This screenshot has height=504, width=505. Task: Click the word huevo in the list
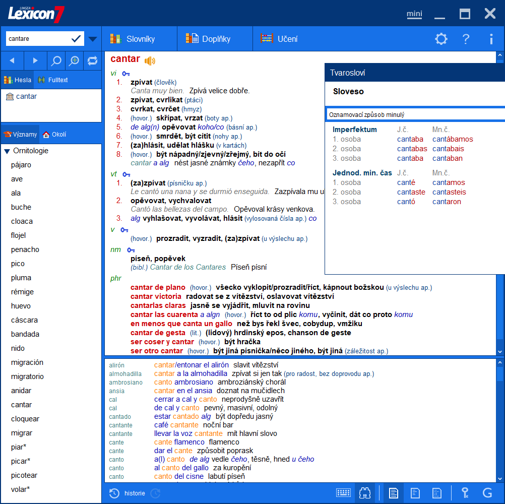point(21,306)
